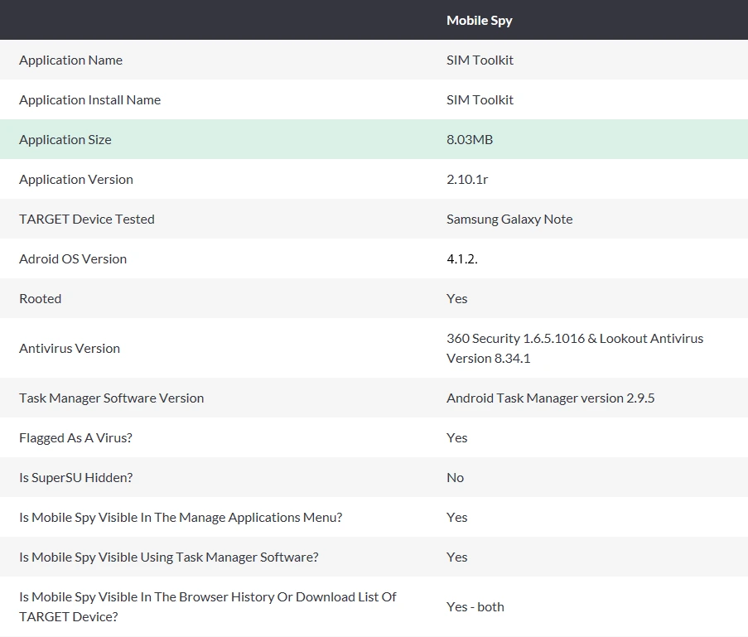Click the SIM Toolkit application name value
The image size is (748, 637).
pyautogui.click(x=480, y=60)
